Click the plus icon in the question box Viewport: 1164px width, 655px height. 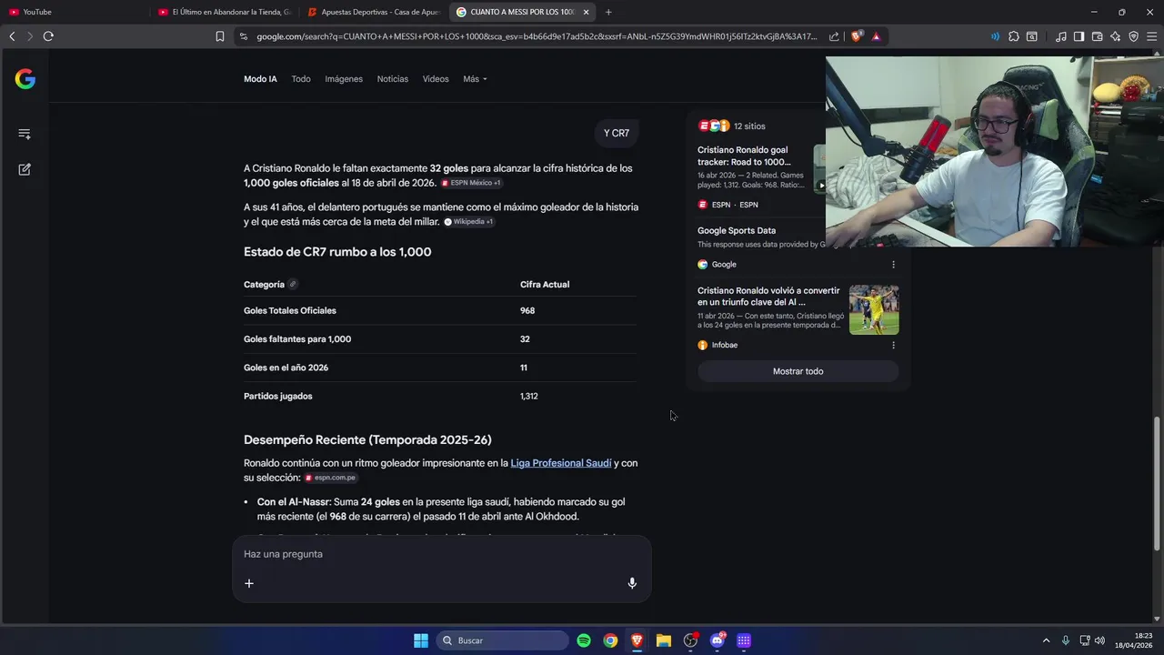pyautogui.click(x=249, y=583)
